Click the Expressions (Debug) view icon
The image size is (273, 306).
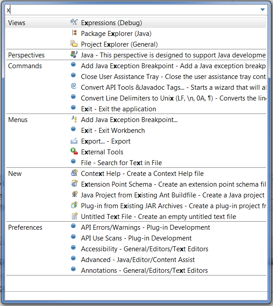pyautogui.click(x=74, y=22)
